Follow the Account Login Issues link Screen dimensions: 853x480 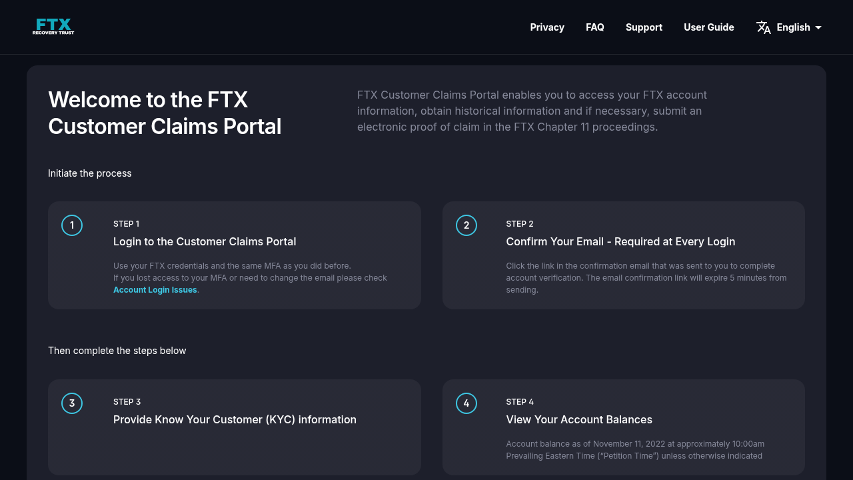(155, 290)
